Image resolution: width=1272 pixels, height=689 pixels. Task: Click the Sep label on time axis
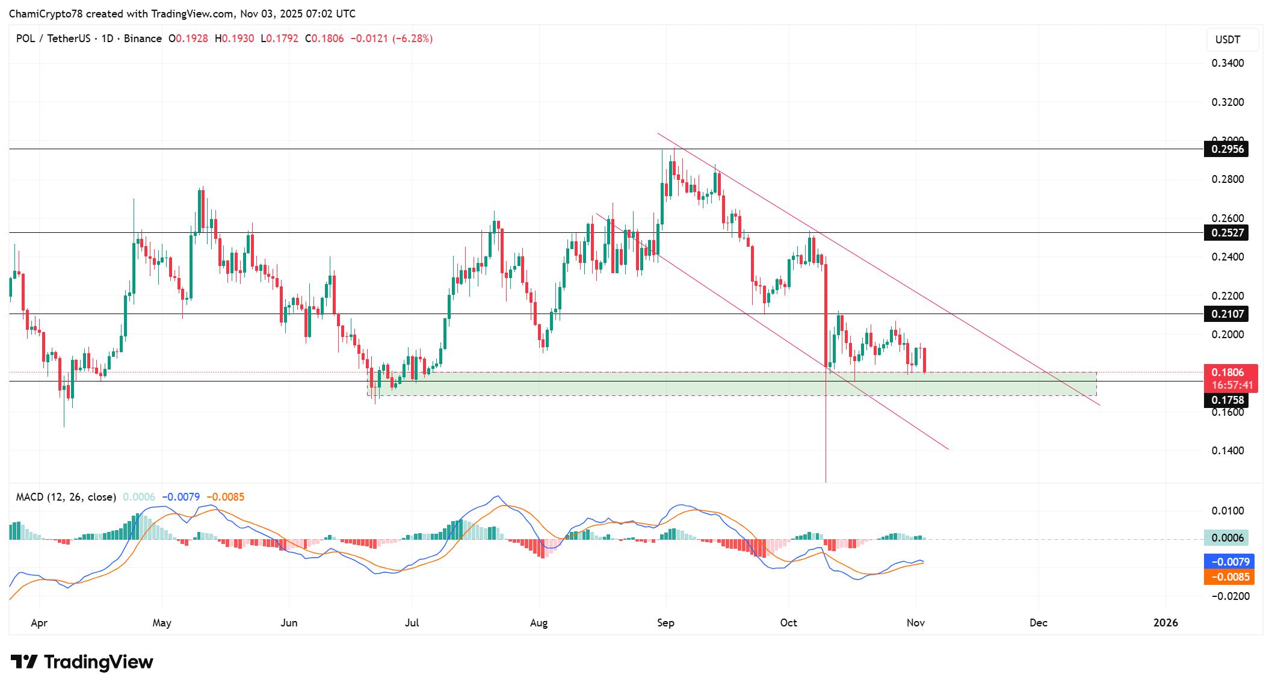(665, 623)
